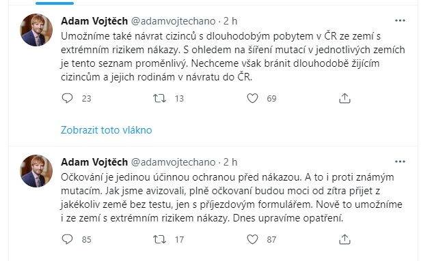
Task: Open more options menu on first tweet
Action: (400, 20)
